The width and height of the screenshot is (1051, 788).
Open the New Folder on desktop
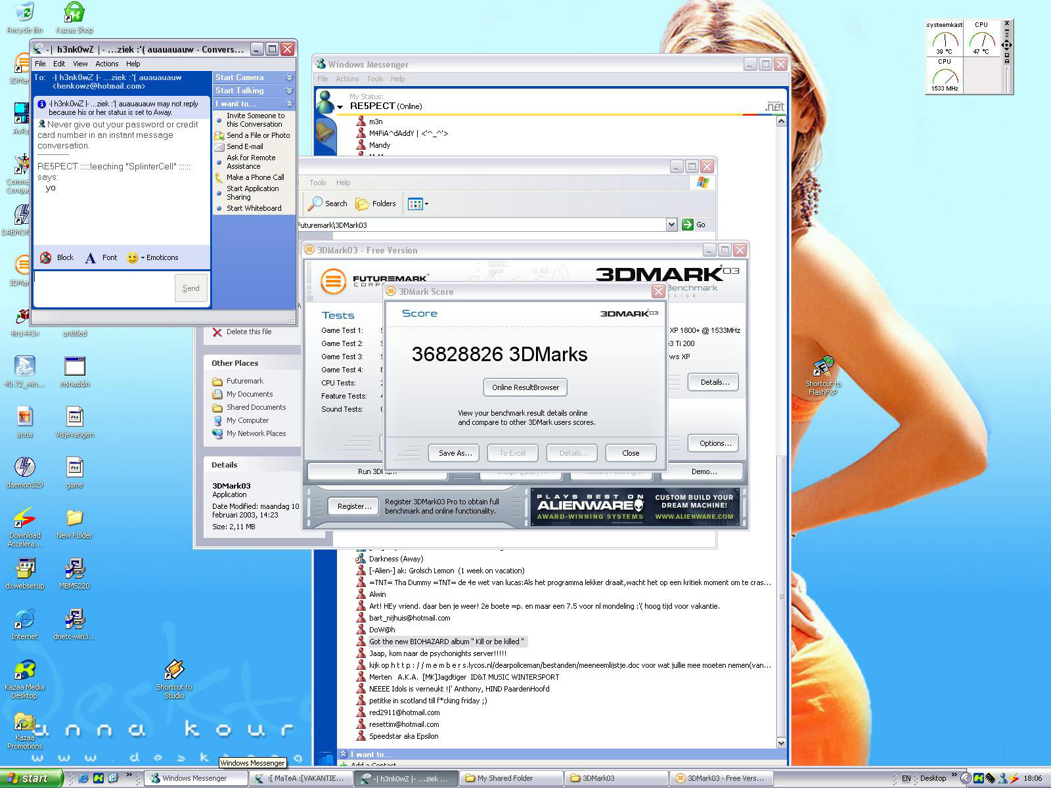click(x=74, y=523)
